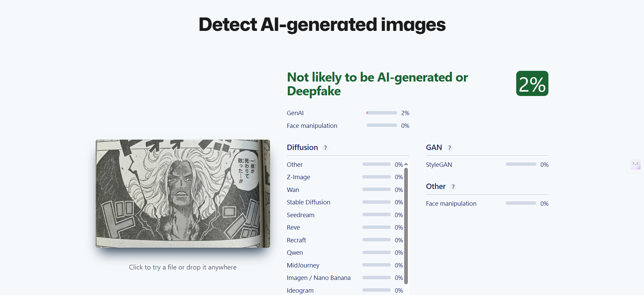Select the Z-Image row
The image size is (644, 295).
(x=345, y=177)
